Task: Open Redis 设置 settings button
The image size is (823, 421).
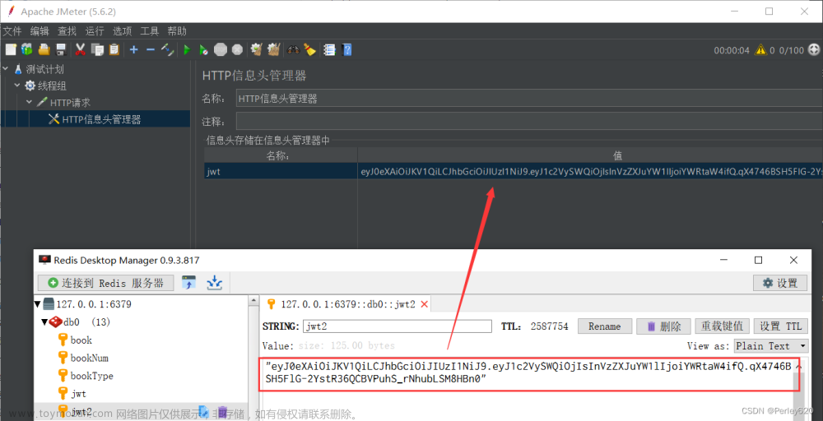Action: [x=780, y=283]
